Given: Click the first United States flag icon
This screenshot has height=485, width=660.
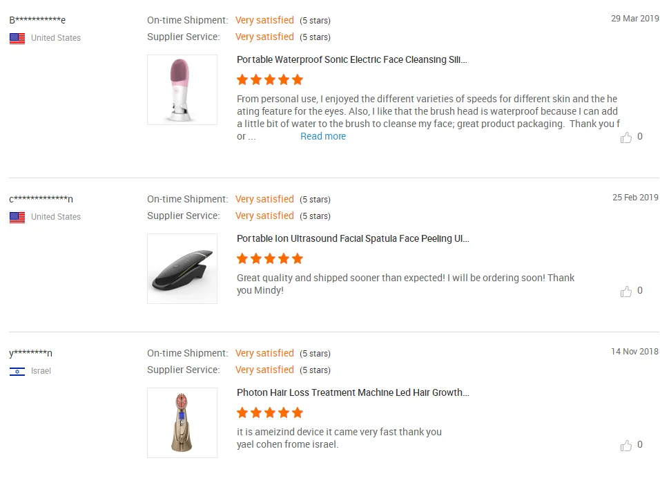Looking at the screenshot, I should [x=17, y=38].
